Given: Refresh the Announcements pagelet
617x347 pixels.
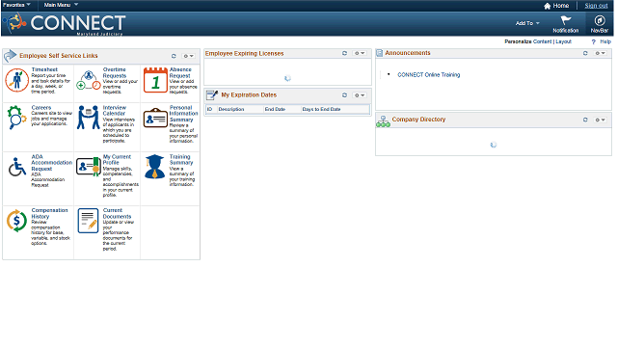Looking at the screenshot, I should coord(585,53).
